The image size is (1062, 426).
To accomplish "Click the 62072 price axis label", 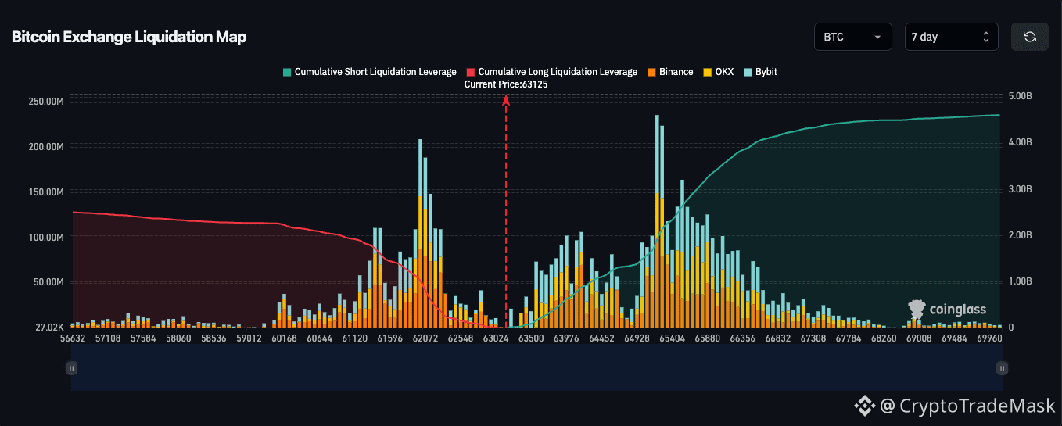I will (x=425, y=338).
